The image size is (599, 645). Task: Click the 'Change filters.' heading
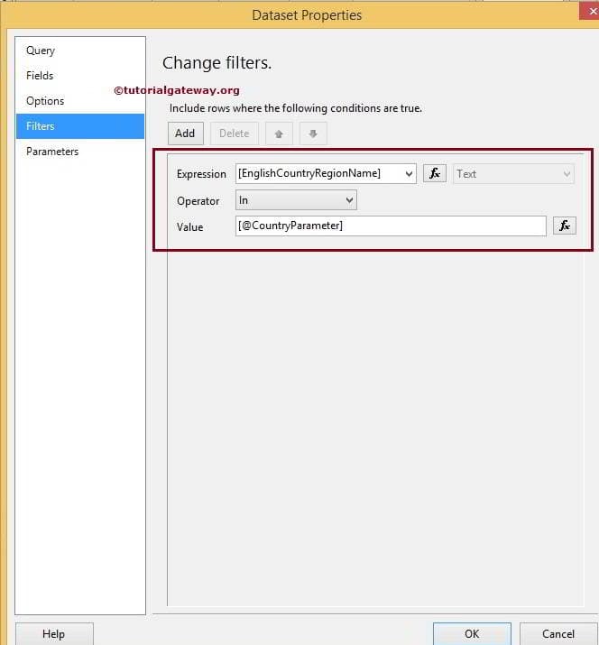tap(217, 63)
